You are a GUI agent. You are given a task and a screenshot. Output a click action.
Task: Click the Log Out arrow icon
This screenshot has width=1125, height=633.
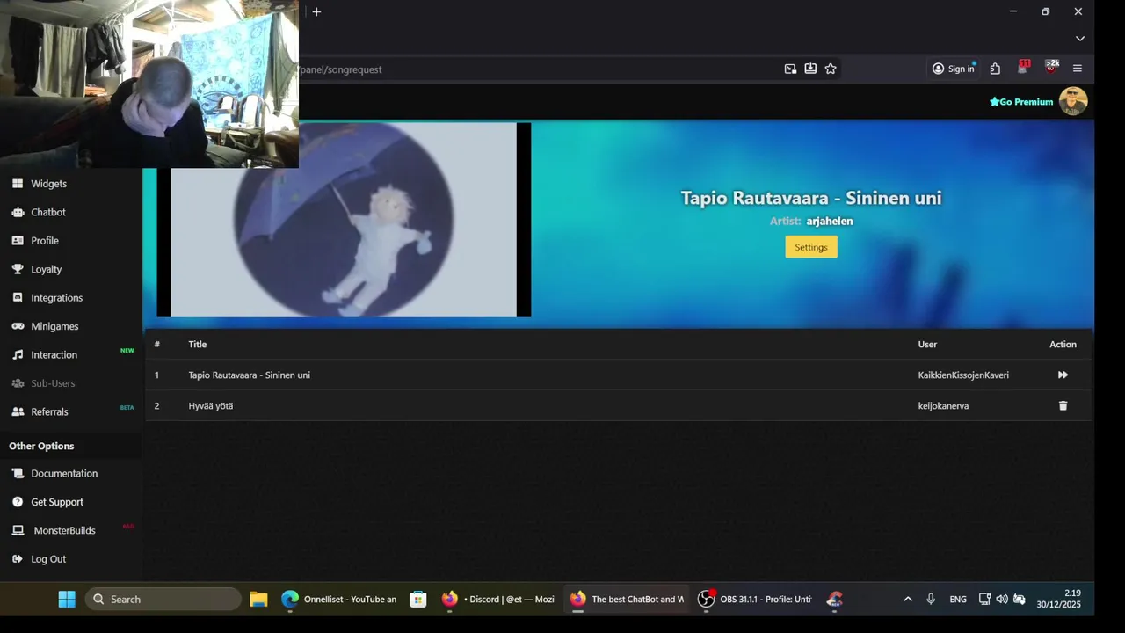pos(18,559)
